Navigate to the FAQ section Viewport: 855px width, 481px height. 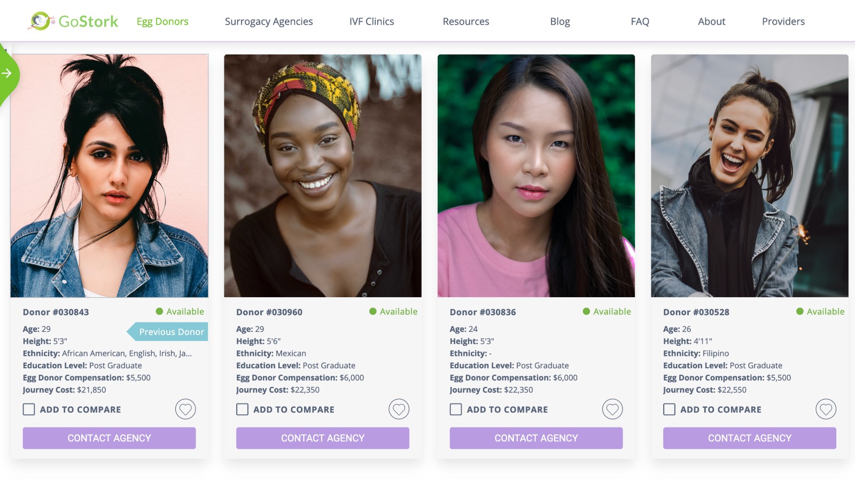tap(639, 21)
